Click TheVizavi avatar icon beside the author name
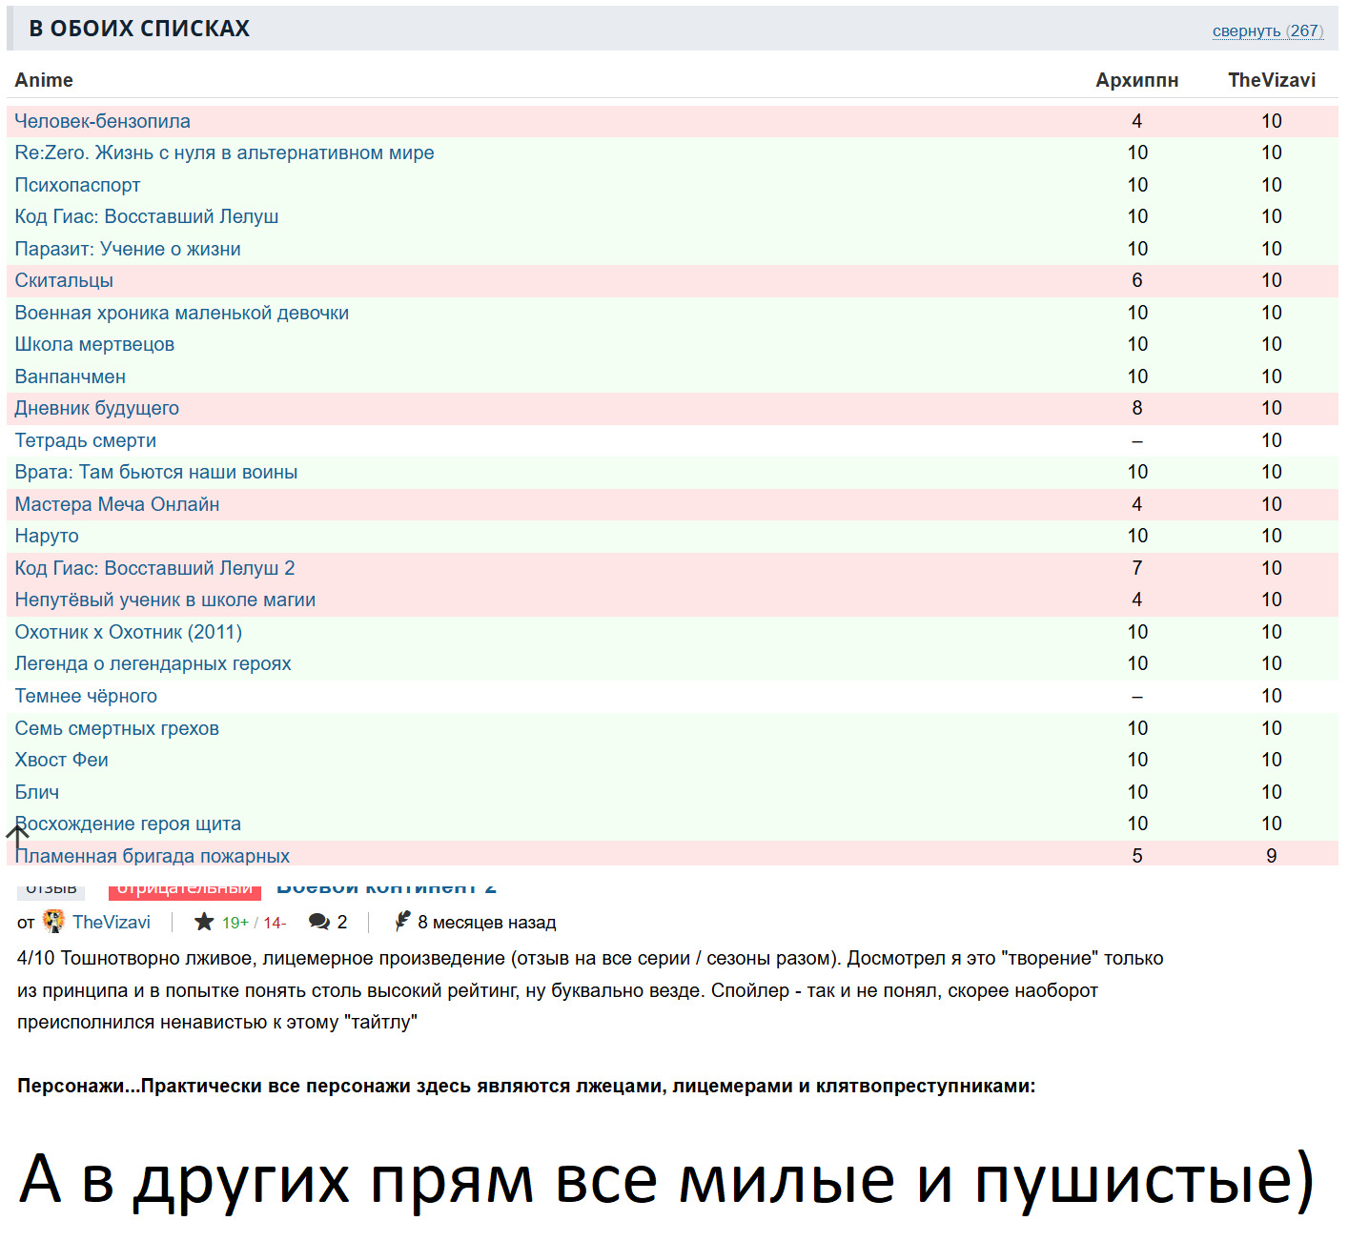Image resolution: width=1369 pixels, height=1241 pixels. point(53,921)
